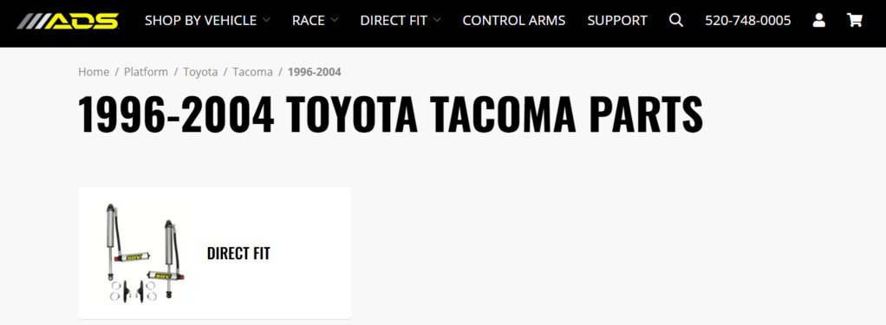Open the search magnifier icon
The width and height of the screenshot is (886, 325).
pyautogui.click(x=676, y=20)
